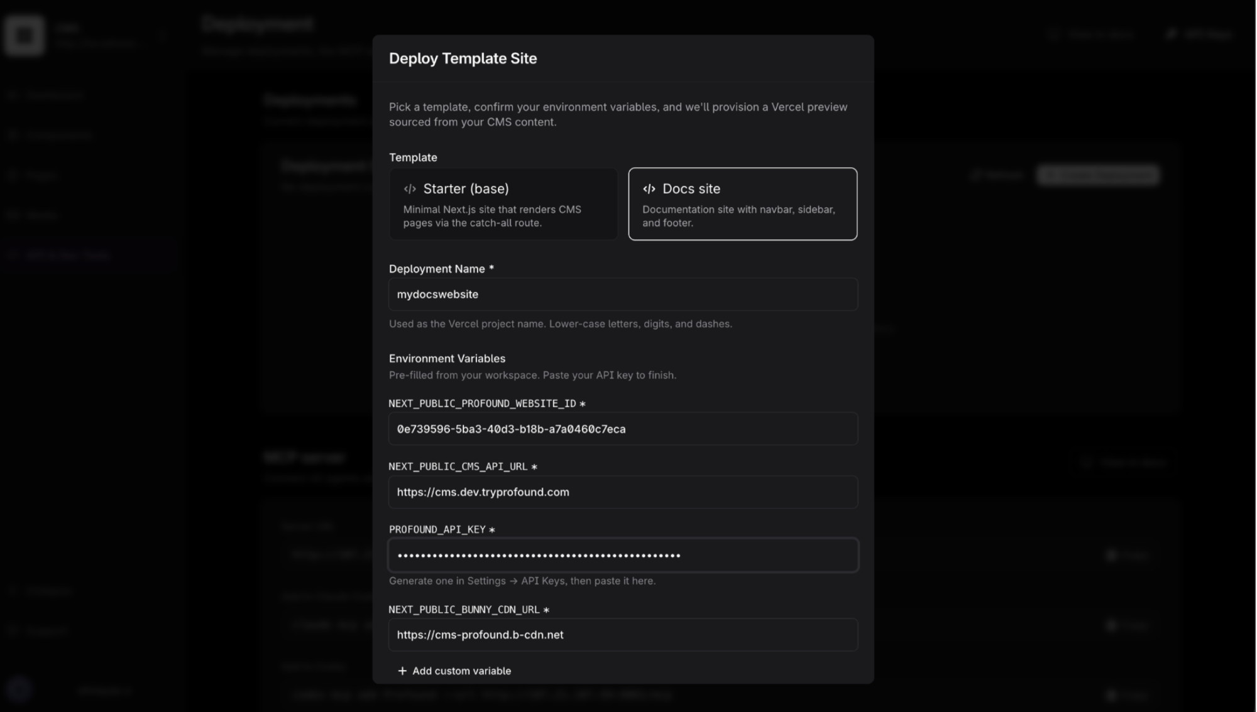
Task: Click the code icon beside Starter (base)
Action: [410, 189]
